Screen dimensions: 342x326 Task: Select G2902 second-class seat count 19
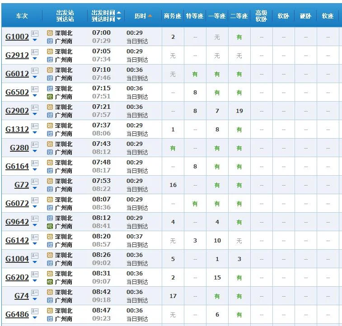point(239,111)
